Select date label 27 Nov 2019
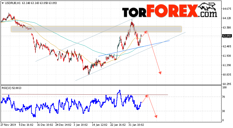Viewport: 233px width, 128px height. (9, 125)
